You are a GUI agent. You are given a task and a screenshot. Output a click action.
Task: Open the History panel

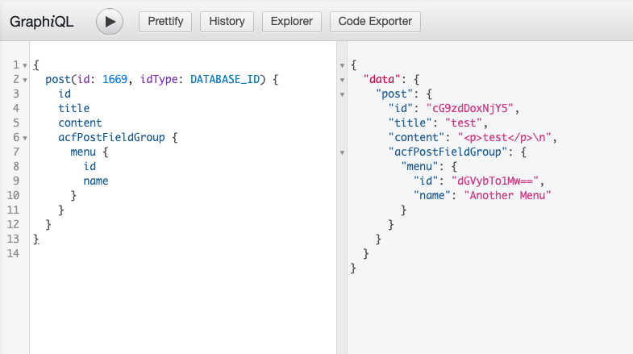point(227,22)
